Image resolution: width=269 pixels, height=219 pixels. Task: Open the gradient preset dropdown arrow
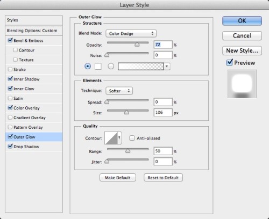point(167,67)
